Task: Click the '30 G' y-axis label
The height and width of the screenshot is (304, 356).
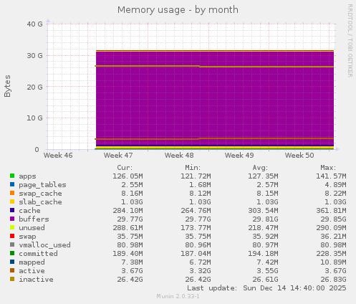Action: click(34, 55)
